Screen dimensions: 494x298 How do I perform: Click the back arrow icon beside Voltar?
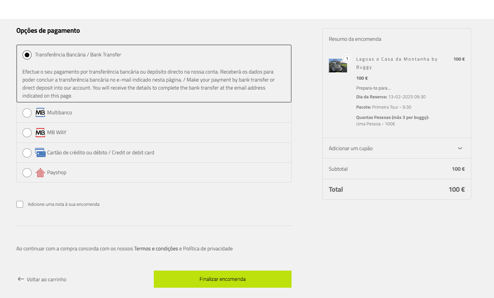tap(21, 279)
